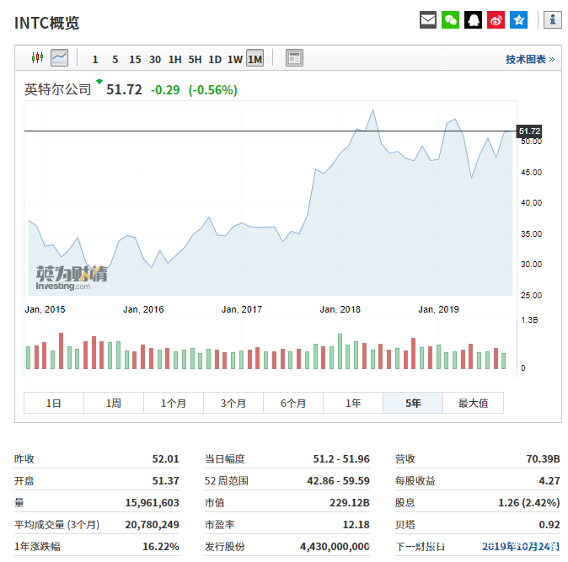Image resolution: width=568 pixels, height=562 pixels.
Task: Show the 最大值 time range
Action: pyautogui.click(x=473, y=403)
